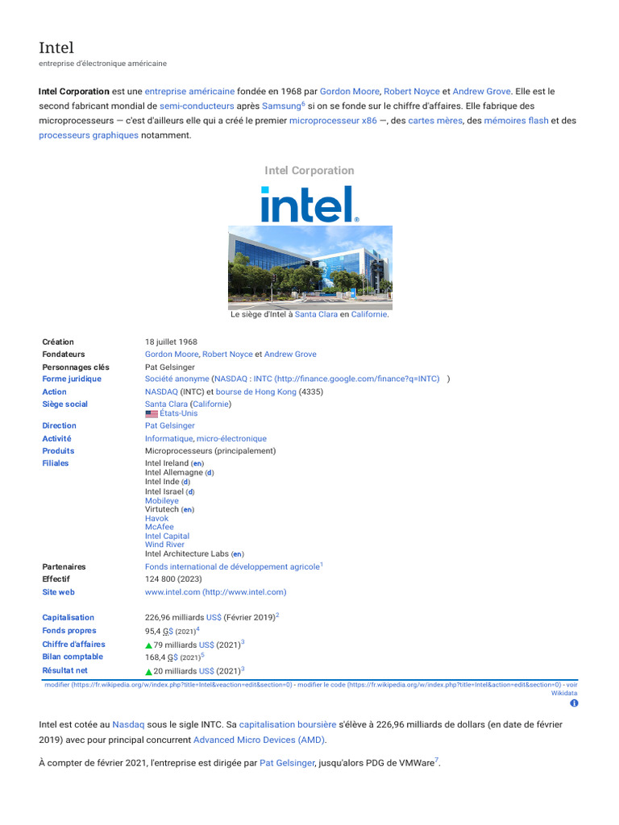The width and height of the screenshot is (619, 825).
Task: Click the Chiffre d'affaires label link
Action: (73, 645)
